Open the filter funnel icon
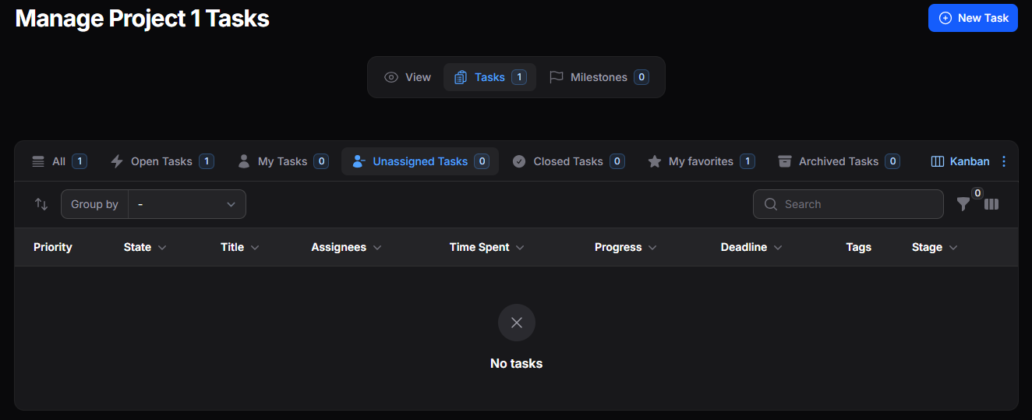The height and width of the screenshot is (420, 1032). (x=963, y=204)
